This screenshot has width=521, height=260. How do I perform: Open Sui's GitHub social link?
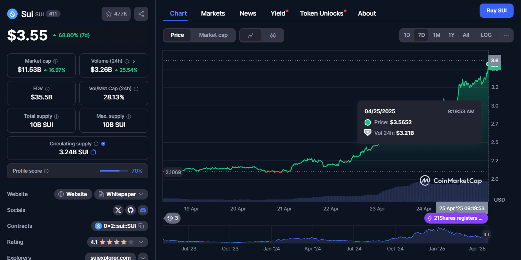131,210
